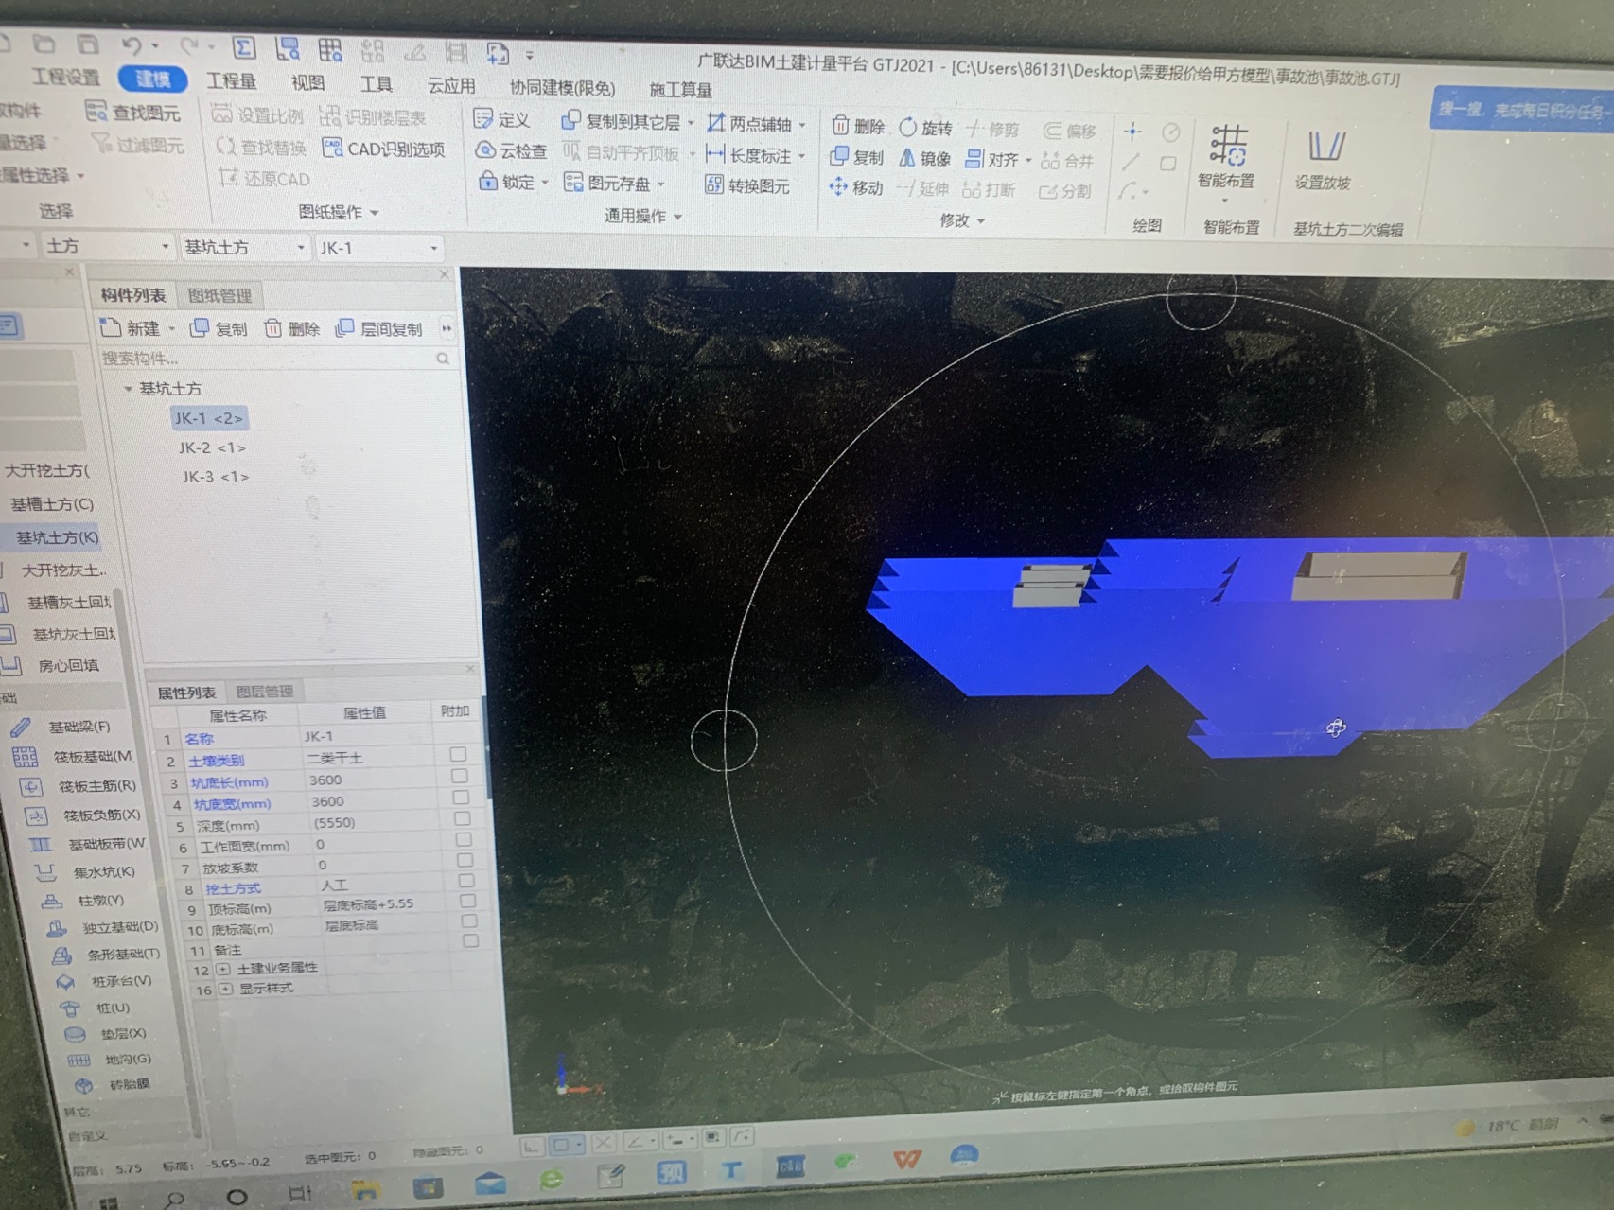Viewport: 1614px width, 1210px height.
Task: Open 图元存盘 element save tool
Action: pyautogui.click(x=613, y=183)
